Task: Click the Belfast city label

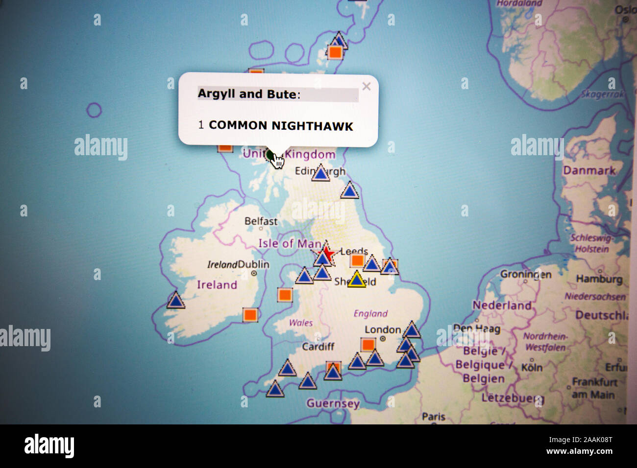Action: point(261,221)
